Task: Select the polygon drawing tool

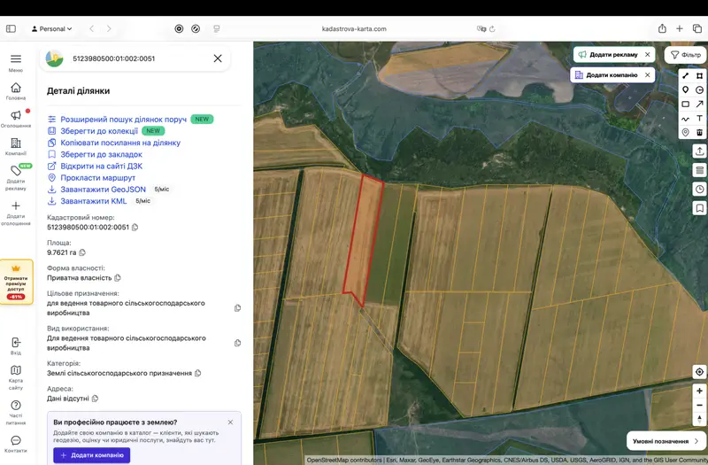Action: point(699,75)
